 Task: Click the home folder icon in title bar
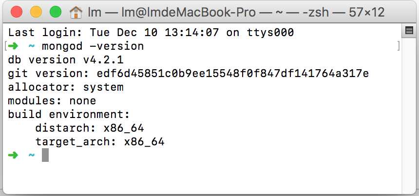76,13
